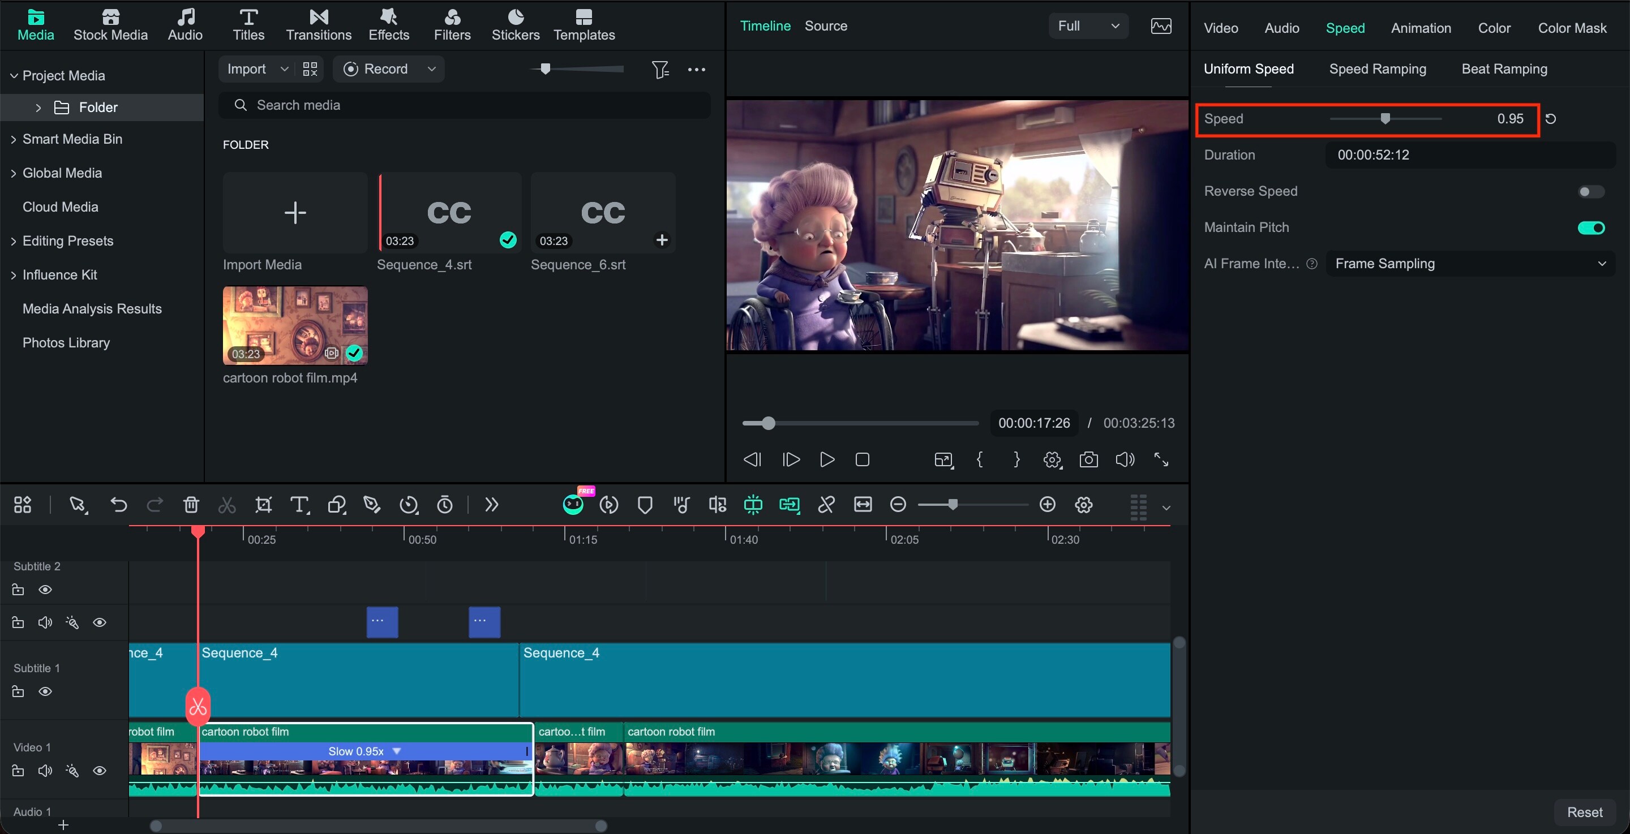Click the Marker shield icon in timeline toolbar
This screenshot has width=1630, height=834.
point(645,505)
